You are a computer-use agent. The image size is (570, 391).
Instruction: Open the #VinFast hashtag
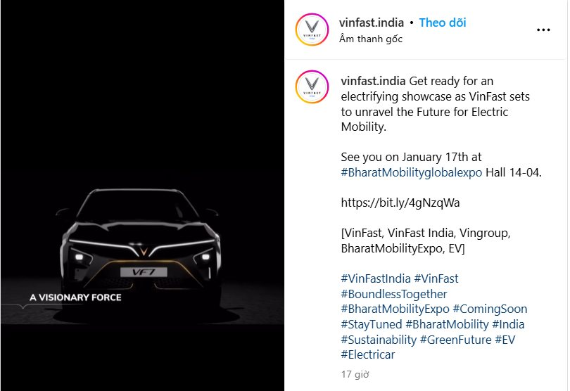(436, 278)
